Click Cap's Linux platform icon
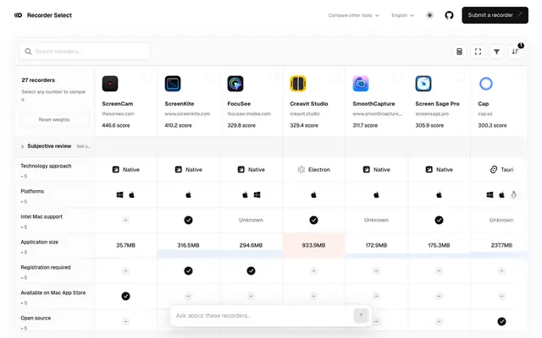 [514, 195]
